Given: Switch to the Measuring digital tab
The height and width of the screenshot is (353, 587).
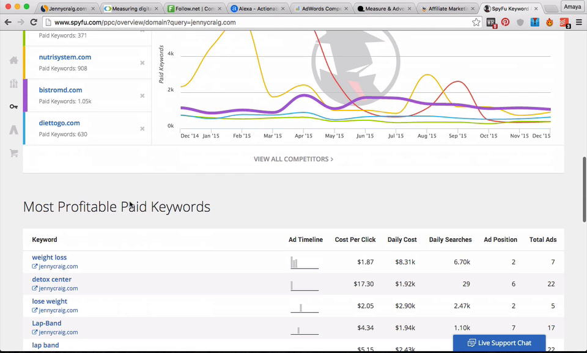Looking at the screenshot, I should [x=131, y=9].
